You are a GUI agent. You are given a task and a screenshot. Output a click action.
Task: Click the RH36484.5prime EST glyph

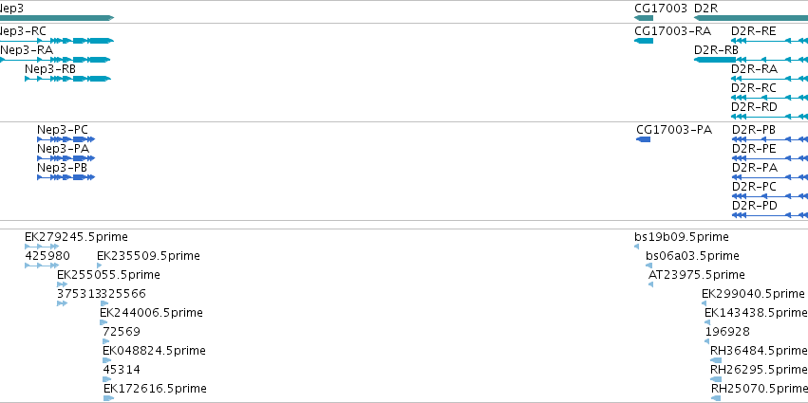(716, 360)
